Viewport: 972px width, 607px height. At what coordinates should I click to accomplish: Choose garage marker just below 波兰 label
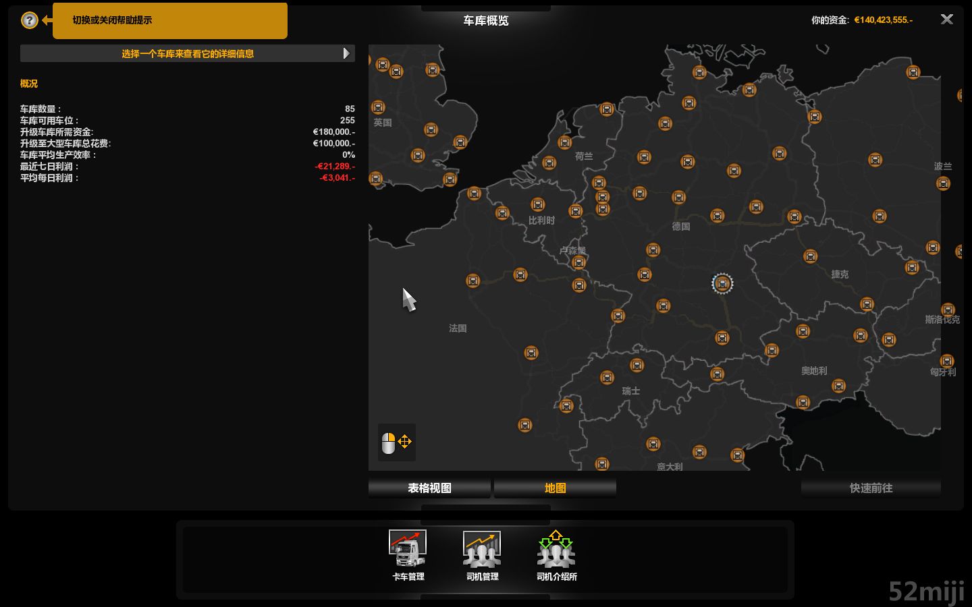coord(943,183)
